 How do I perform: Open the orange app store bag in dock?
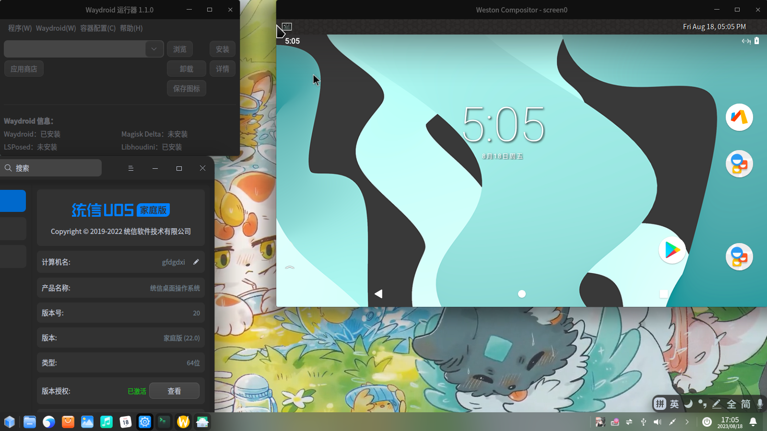tap(68, 422)
